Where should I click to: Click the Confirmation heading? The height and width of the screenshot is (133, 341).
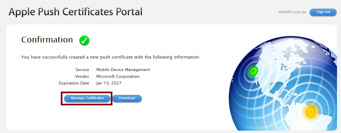point(47,40)
